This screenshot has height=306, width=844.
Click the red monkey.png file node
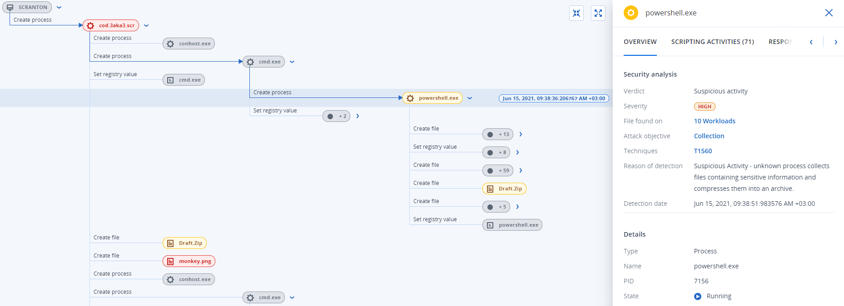click(x=189, y=261)
